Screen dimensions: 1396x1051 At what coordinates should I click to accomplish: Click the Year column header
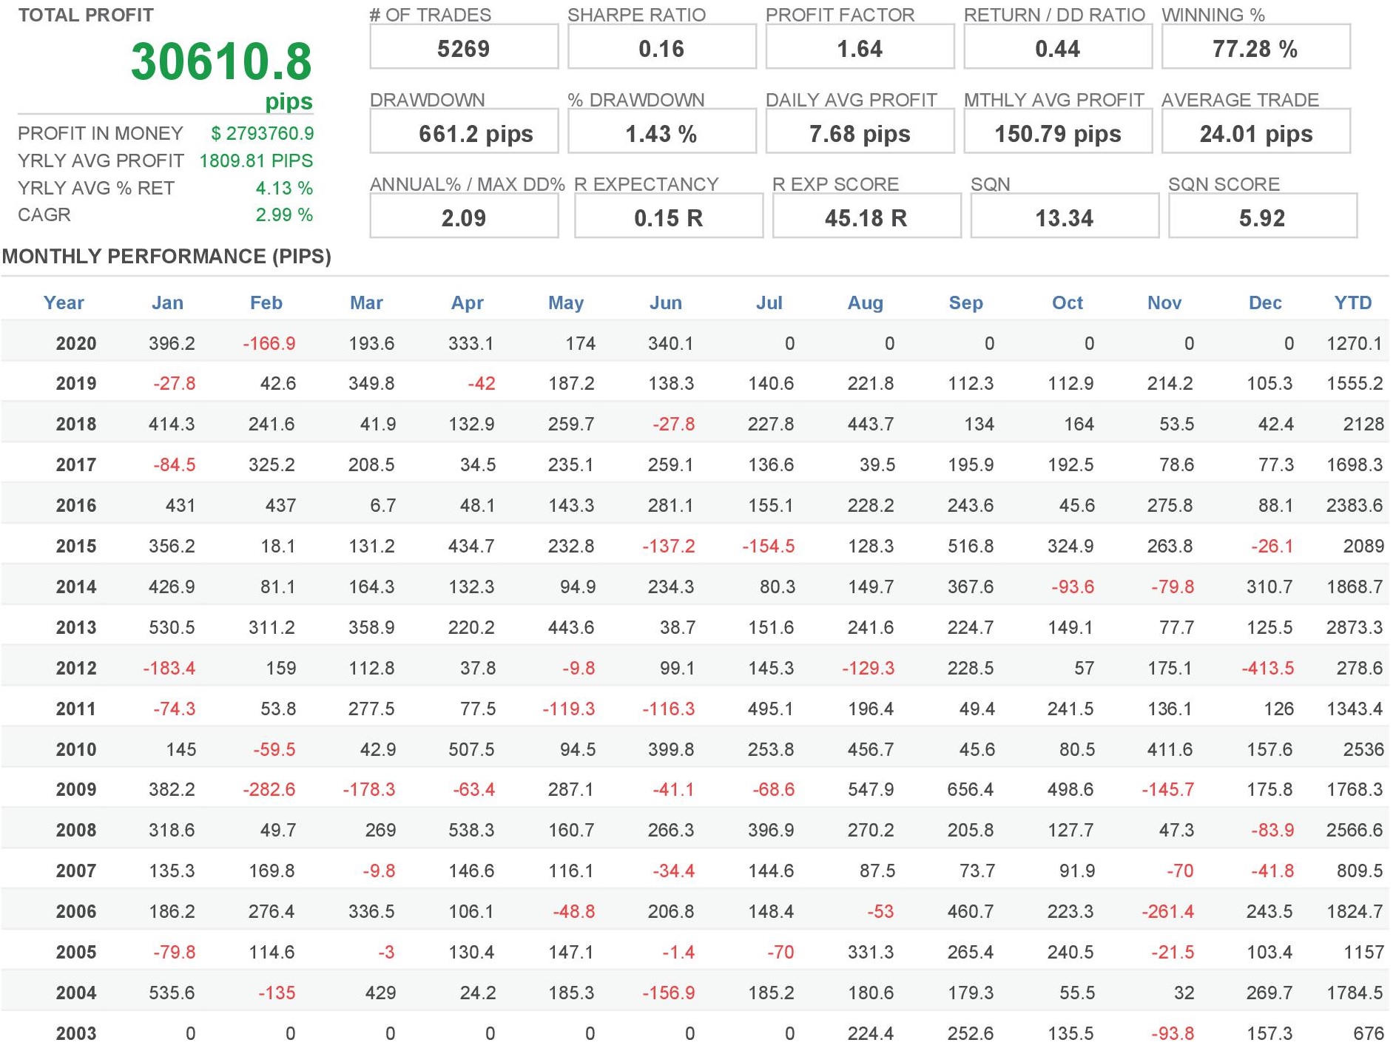(64, 303)
